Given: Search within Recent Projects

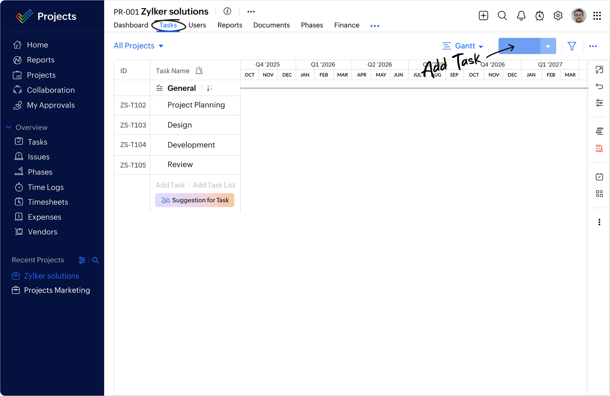Looking at the screenshot, I should point(96,260).
